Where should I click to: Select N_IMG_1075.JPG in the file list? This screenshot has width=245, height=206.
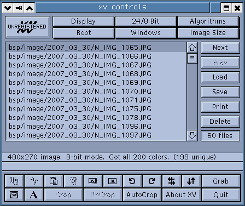(x=96, y=109)
